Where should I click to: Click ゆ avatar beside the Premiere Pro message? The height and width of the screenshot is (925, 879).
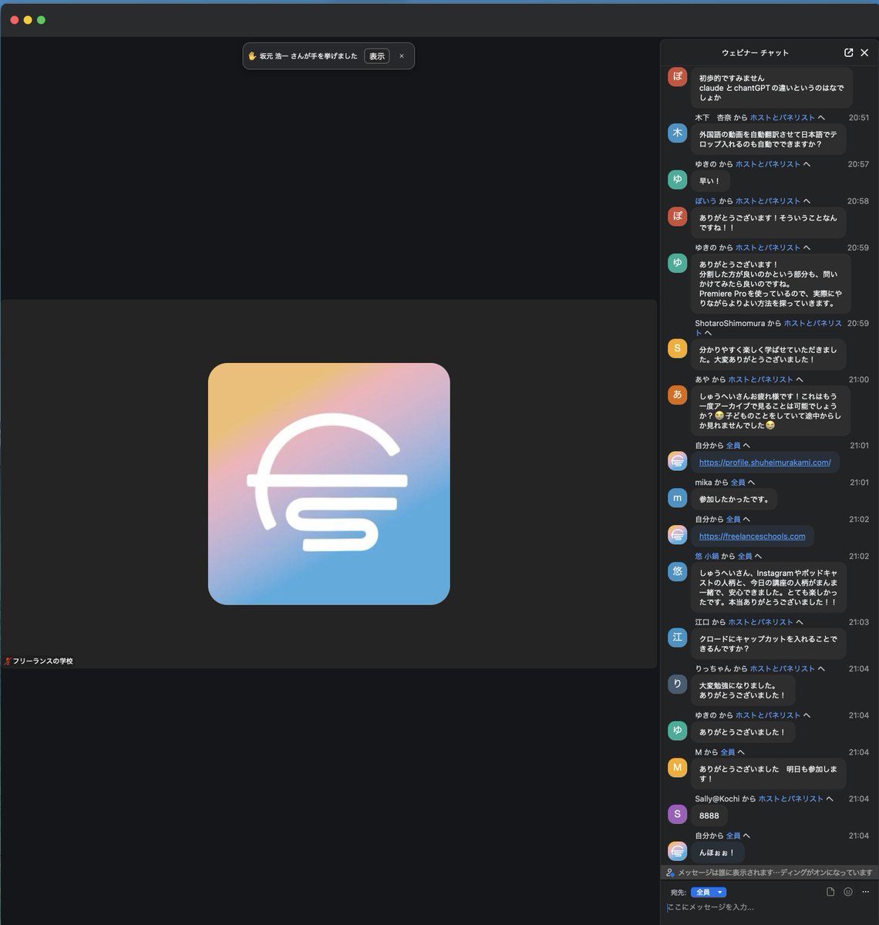pos(677,263)
